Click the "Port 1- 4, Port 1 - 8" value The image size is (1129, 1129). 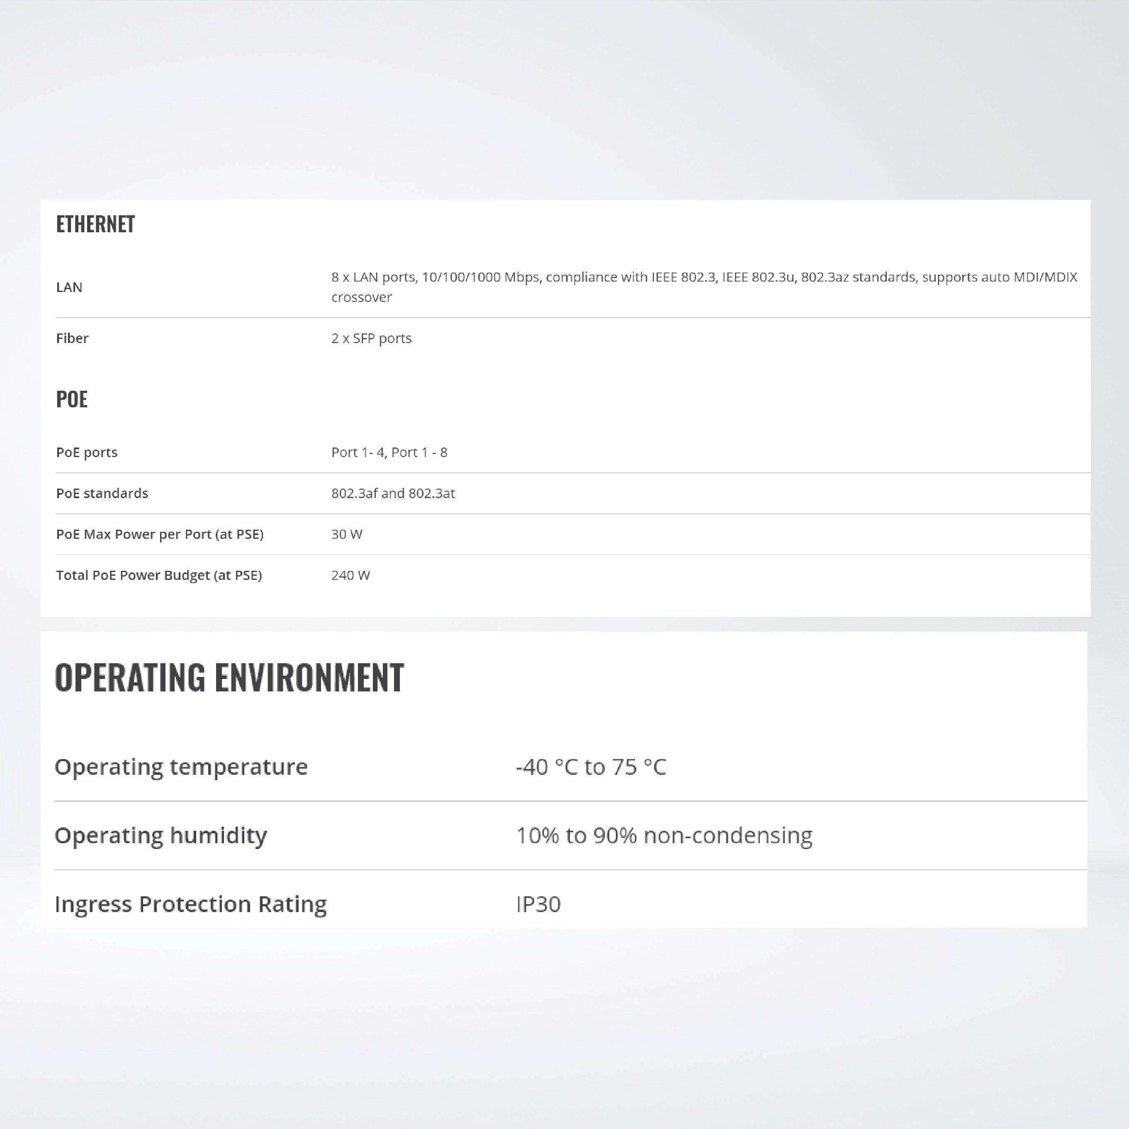(389, 452)
